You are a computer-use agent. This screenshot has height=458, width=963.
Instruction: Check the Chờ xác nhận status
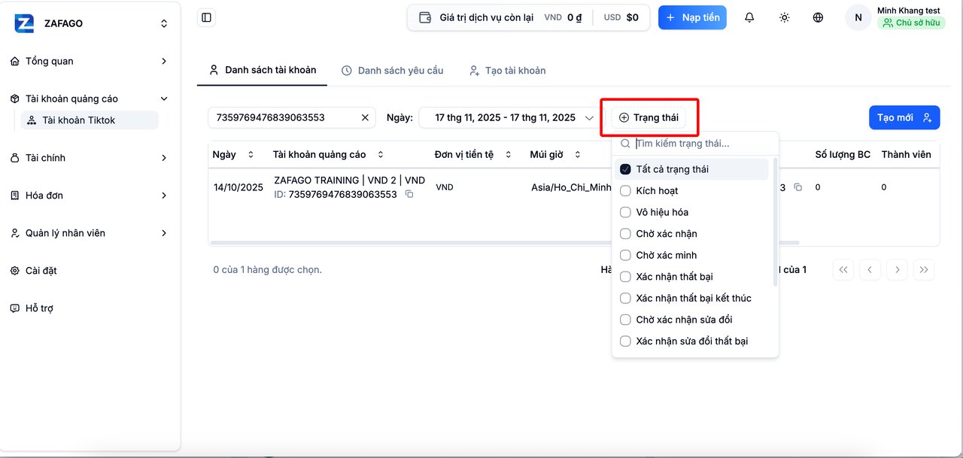(625, 234)
